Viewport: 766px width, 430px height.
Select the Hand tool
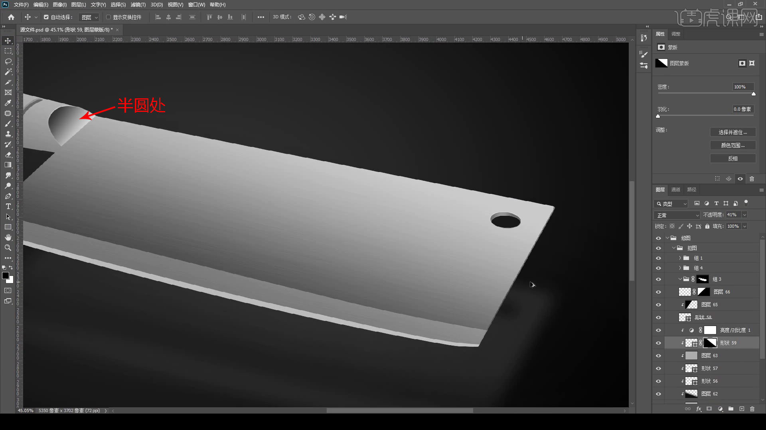[8, 237]
